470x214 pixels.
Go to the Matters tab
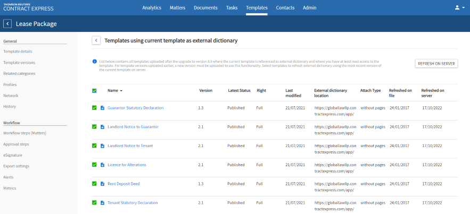pyautogui.click(x=177, y=8)
